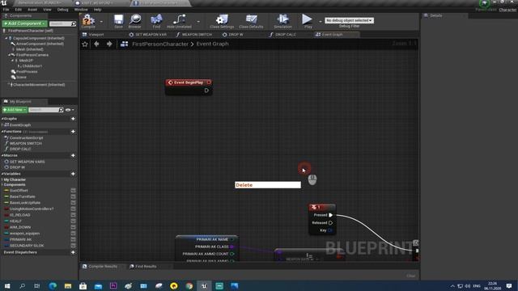Toggle Hide Unrelated nodes icon
The image size is (518, 291).
pos(179,20)
